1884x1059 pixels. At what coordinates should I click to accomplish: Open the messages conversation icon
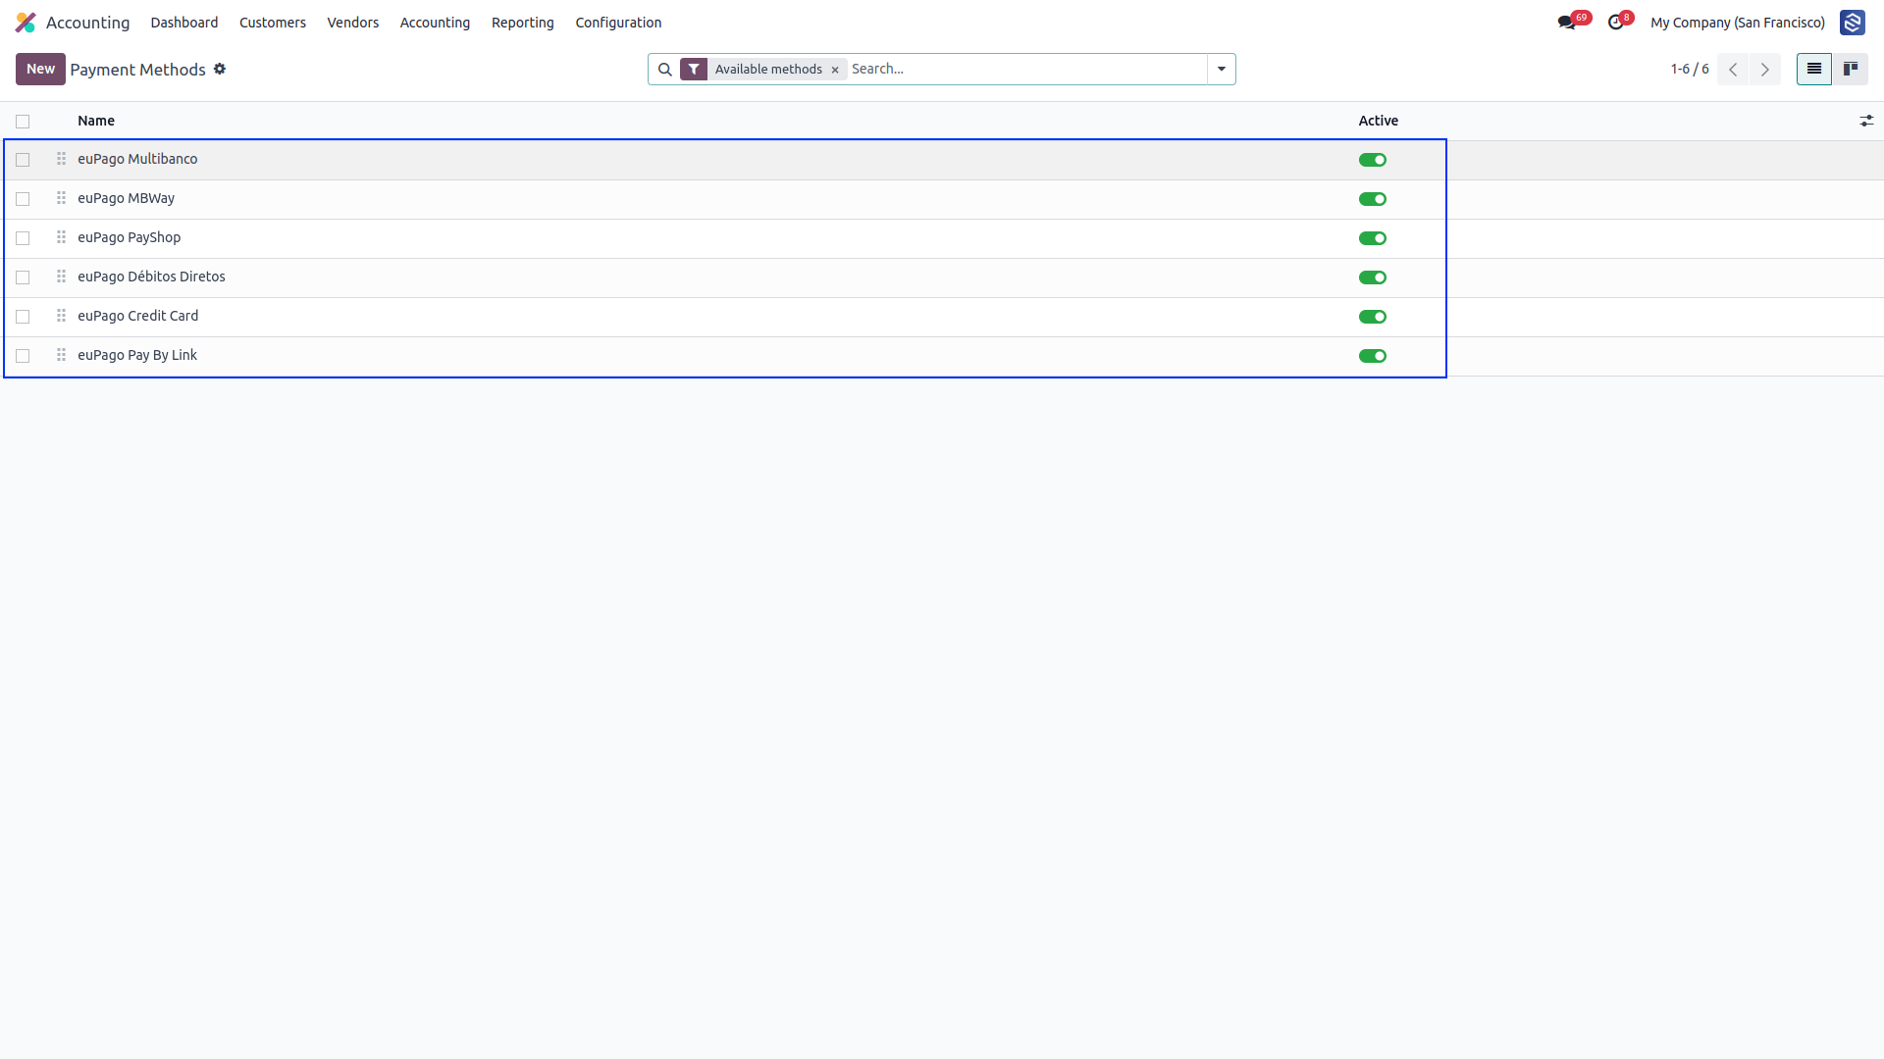click(1566, 23)
